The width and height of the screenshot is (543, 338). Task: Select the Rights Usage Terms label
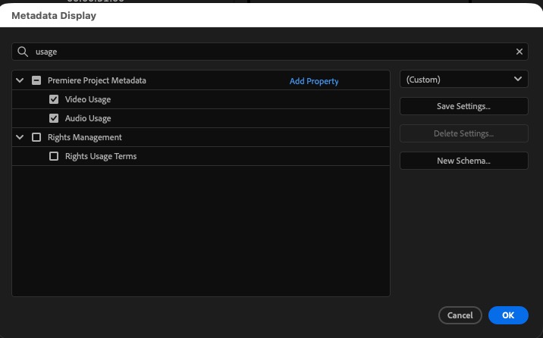[101, 156]
